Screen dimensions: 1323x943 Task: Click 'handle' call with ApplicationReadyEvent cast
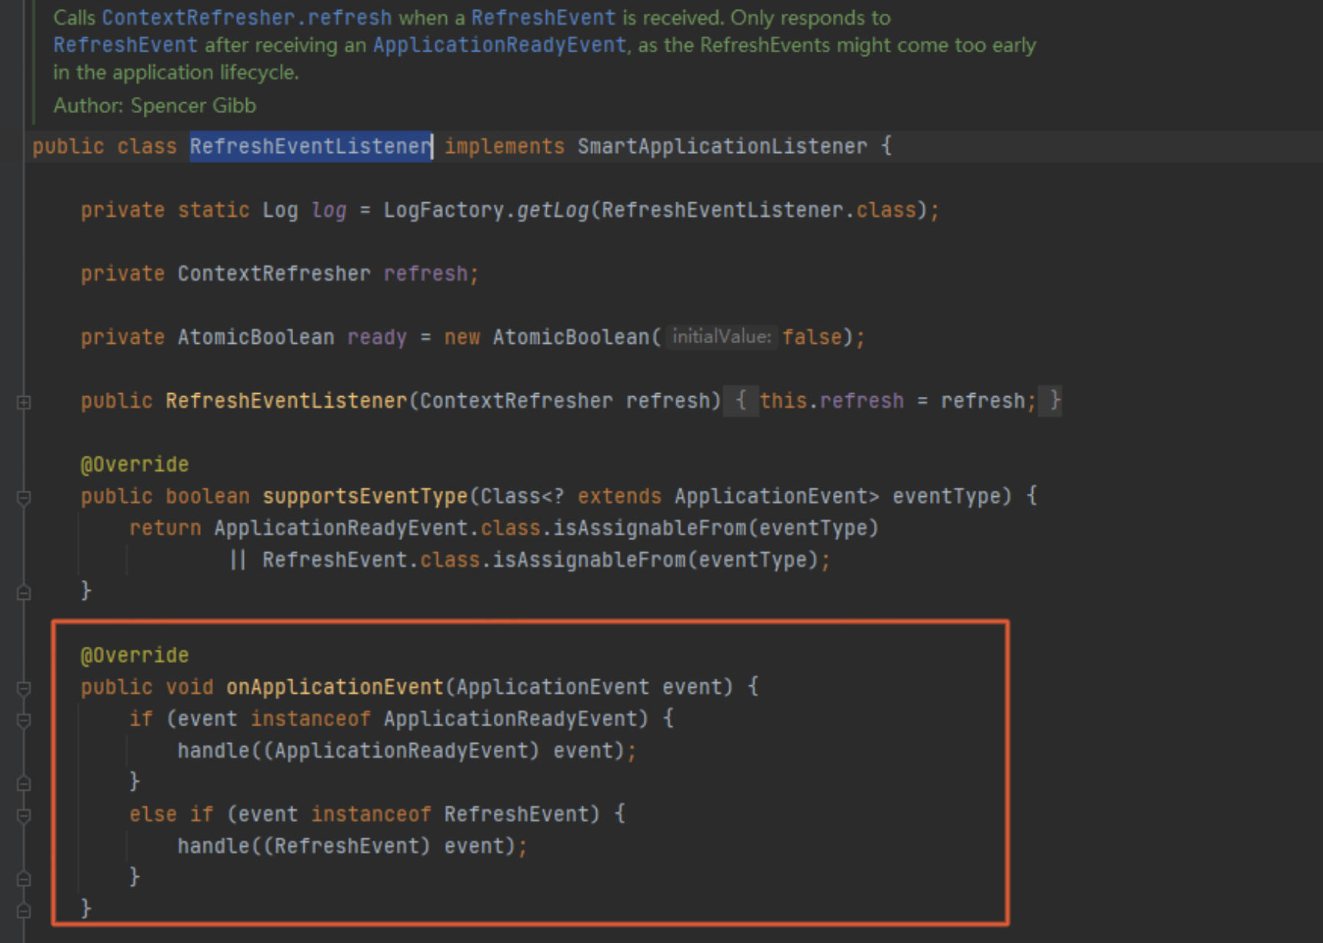214,751
